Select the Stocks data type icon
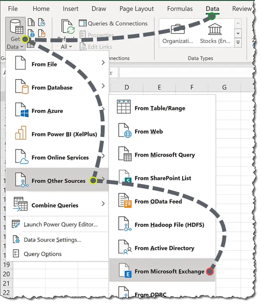261x304 pixels. coord(214,30)
